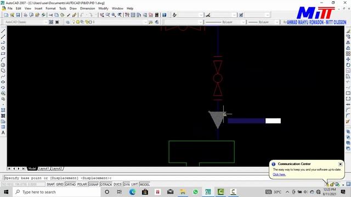Select the Circle draw tool

pyautogui.click(x=3, y=65)
